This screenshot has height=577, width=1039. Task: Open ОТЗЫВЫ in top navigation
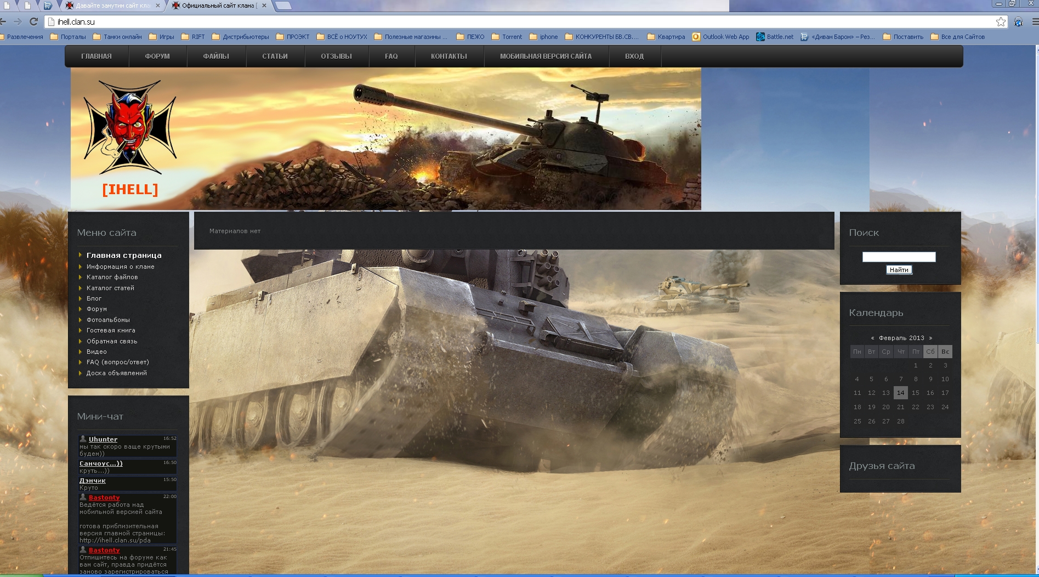click(x=336, y=56)
